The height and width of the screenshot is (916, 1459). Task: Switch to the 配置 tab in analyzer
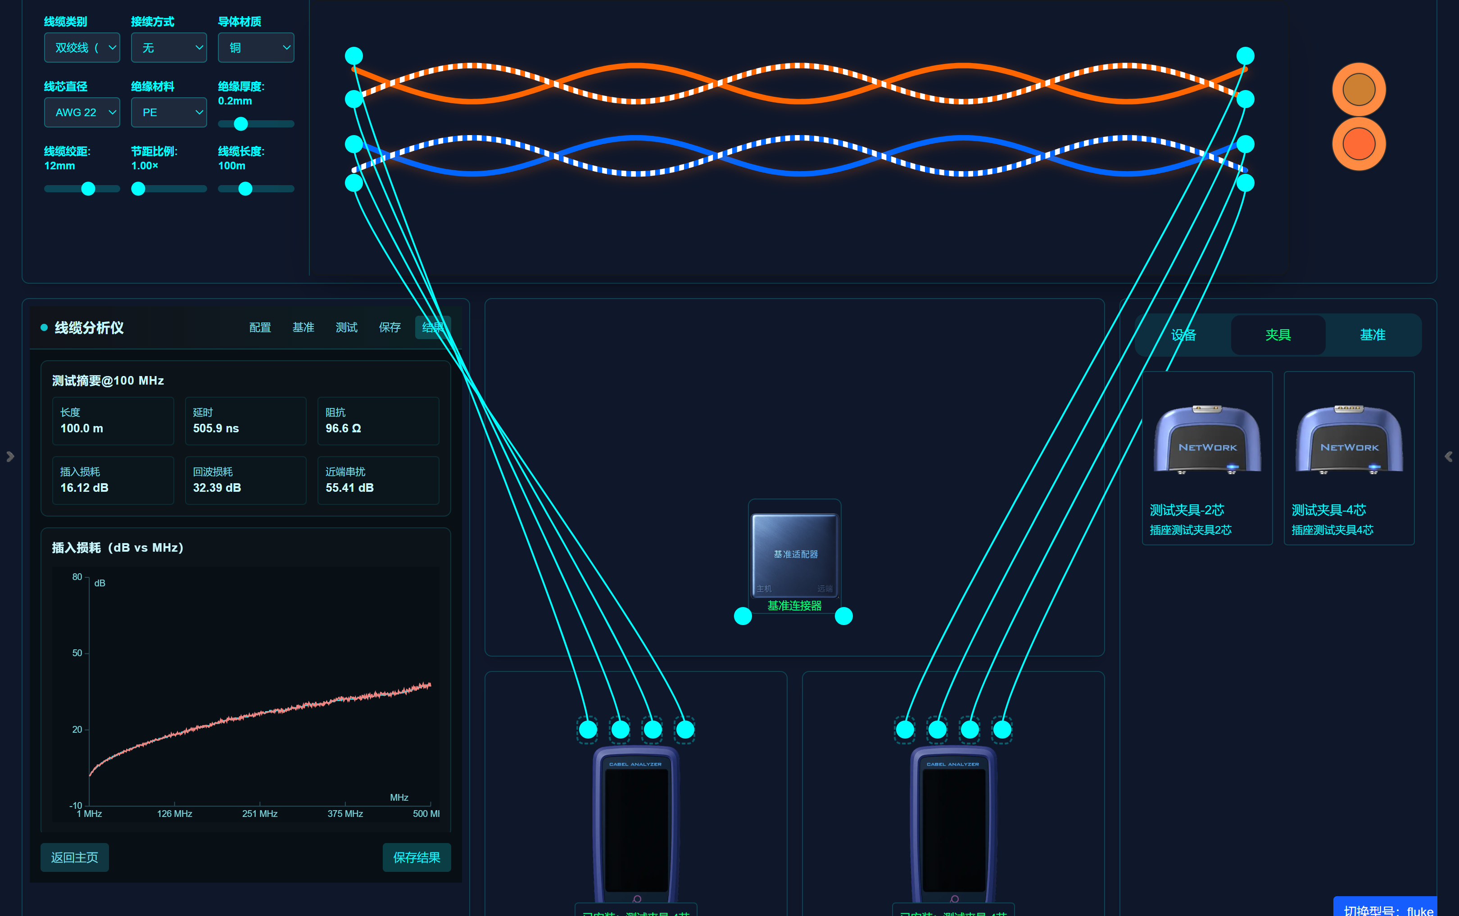pyautogui.click(x=260, y=328)
